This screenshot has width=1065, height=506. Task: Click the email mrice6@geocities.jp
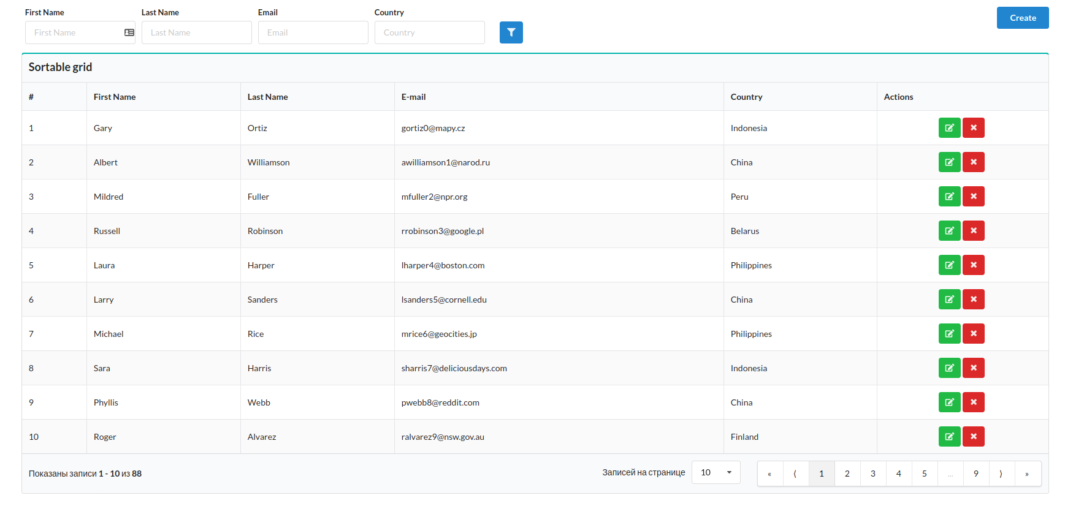click(439, 334)
